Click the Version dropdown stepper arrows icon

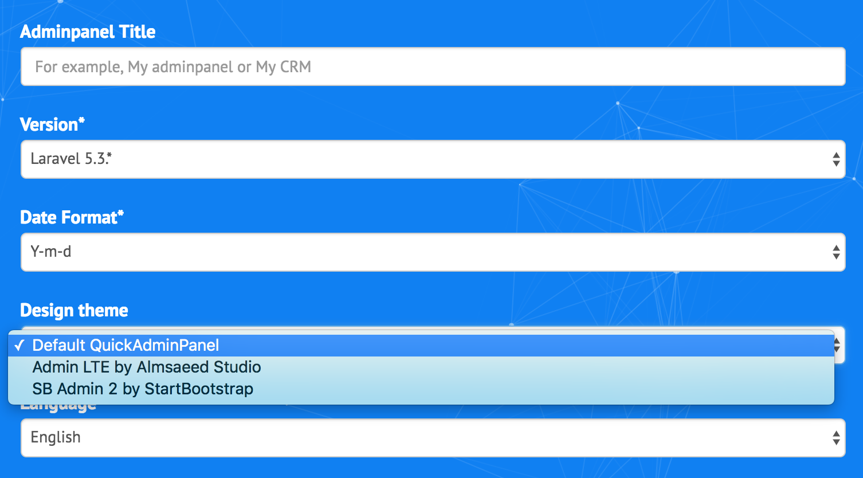(835, 159)
